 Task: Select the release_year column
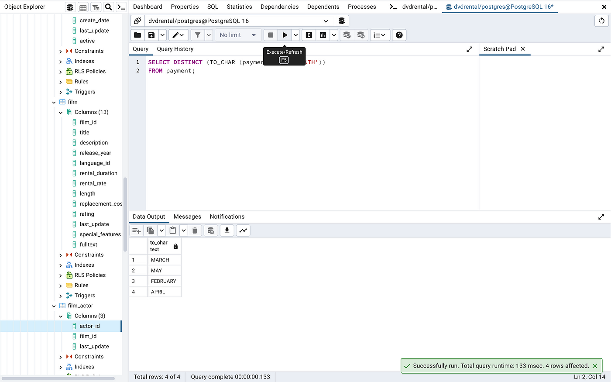click(95, 153)
